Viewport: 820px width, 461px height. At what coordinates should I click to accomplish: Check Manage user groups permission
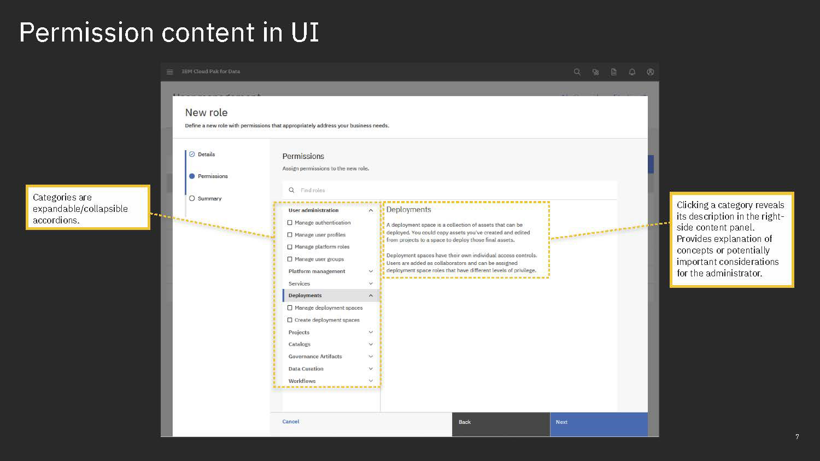[290, 259]
